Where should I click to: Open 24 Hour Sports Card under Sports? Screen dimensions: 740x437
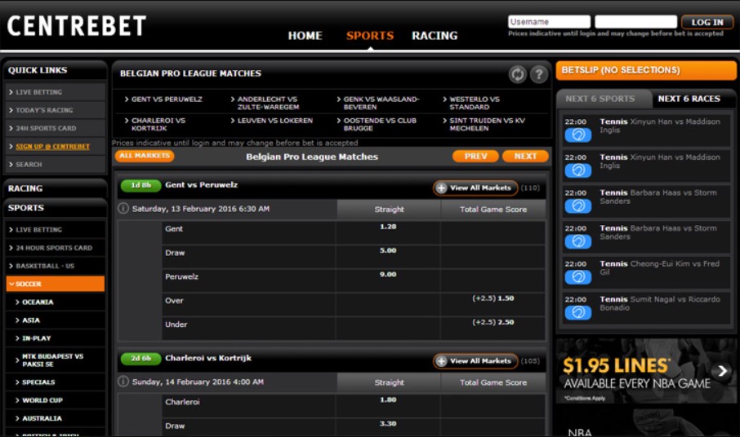click(x=56, y=248)
